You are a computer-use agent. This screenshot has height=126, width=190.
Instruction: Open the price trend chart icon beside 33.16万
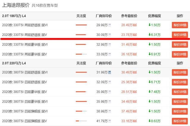[135, 121]
